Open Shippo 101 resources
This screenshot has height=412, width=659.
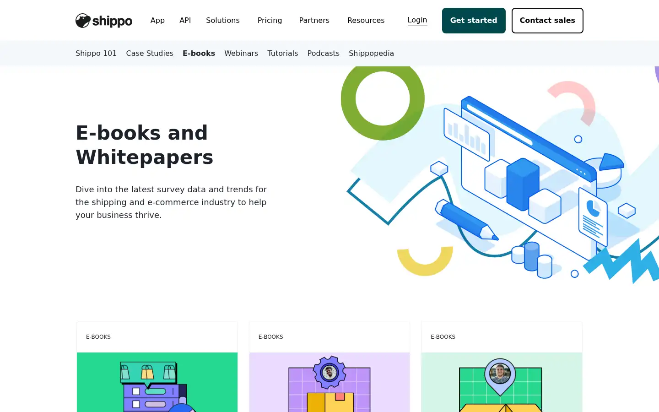coord(96,53)
